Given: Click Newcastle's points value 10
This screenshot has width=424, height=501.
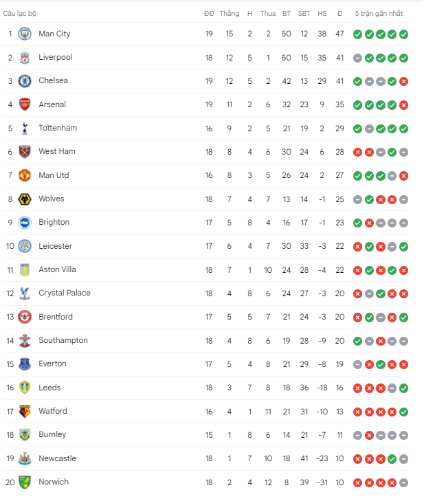Looking at the screenshot, I should coord(339,459).
